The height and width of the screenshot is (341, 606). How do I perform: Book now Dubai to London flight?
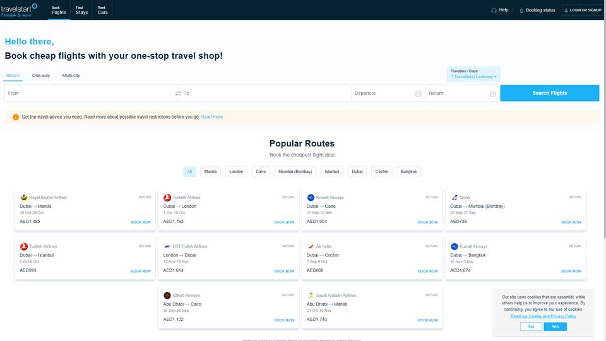284,222
